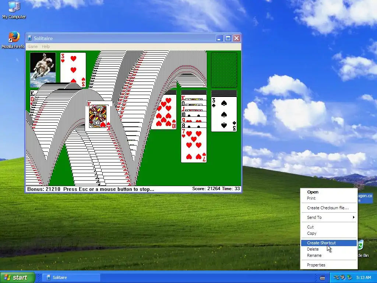Choose Delete from the context menu
The width and height of the screenshot is (377, 283).
pyautogui.click(x=329, y=249)
